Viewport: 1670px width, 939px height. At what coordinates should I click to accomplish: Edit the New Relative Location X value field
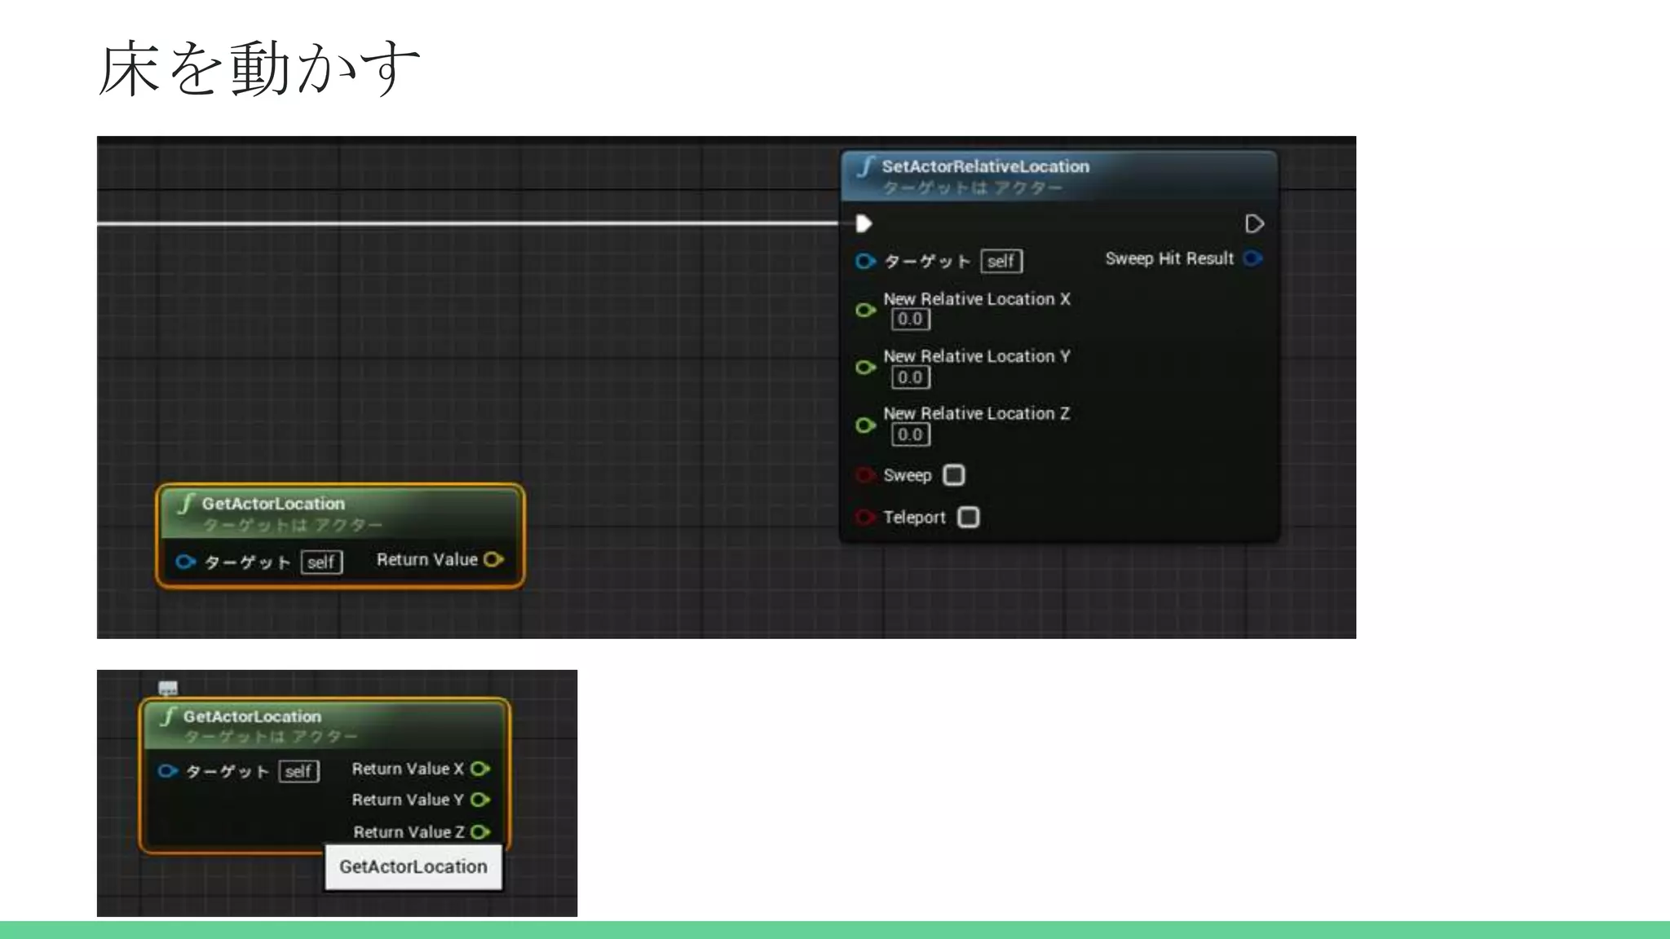(x=910, y=320)
